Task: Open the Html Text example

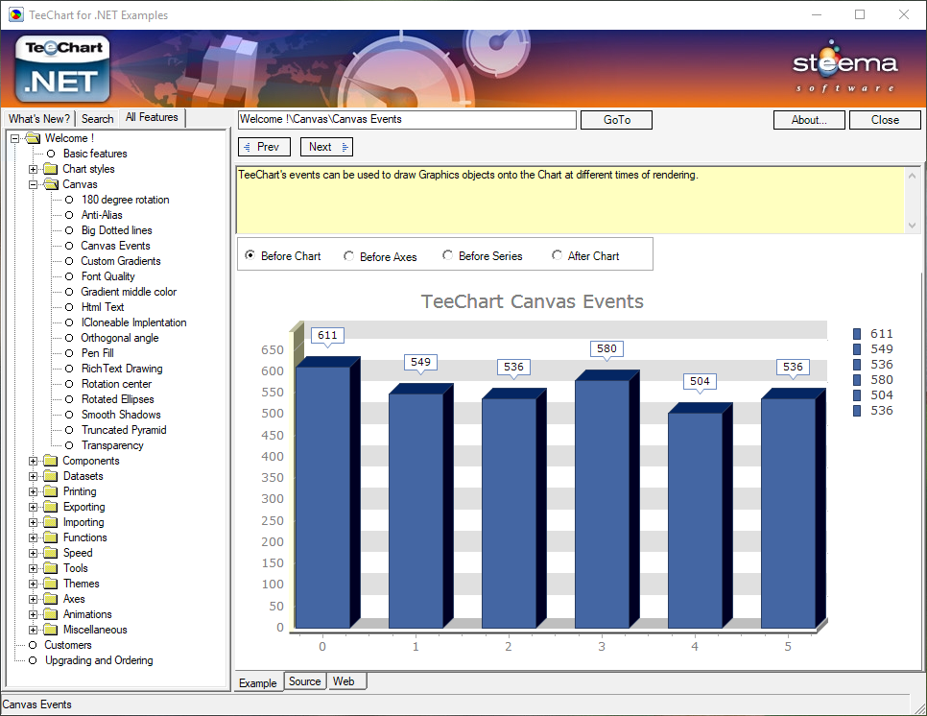Action: (103, 307)
